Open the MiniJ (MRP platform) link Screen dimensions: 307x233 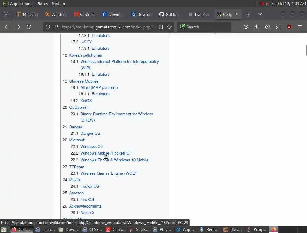[x=99, y=88]
